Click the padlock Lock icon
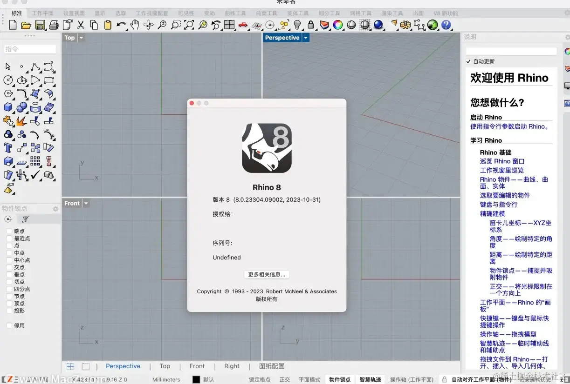 click(310, 25)
